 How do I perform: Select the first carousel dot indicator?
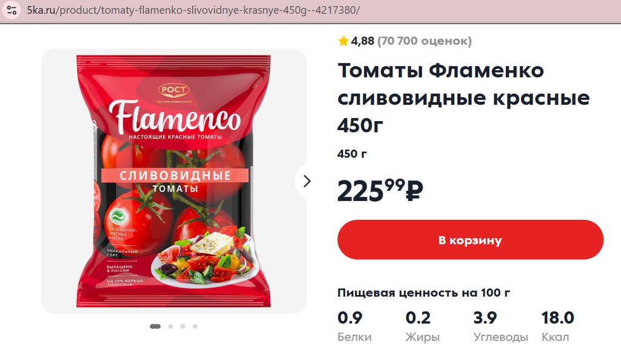(155, 326)
